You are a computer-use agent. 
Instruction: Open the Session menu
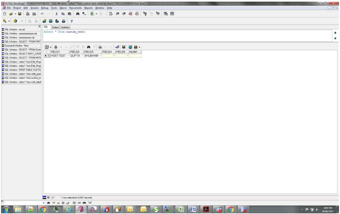[x=34, y=8]
